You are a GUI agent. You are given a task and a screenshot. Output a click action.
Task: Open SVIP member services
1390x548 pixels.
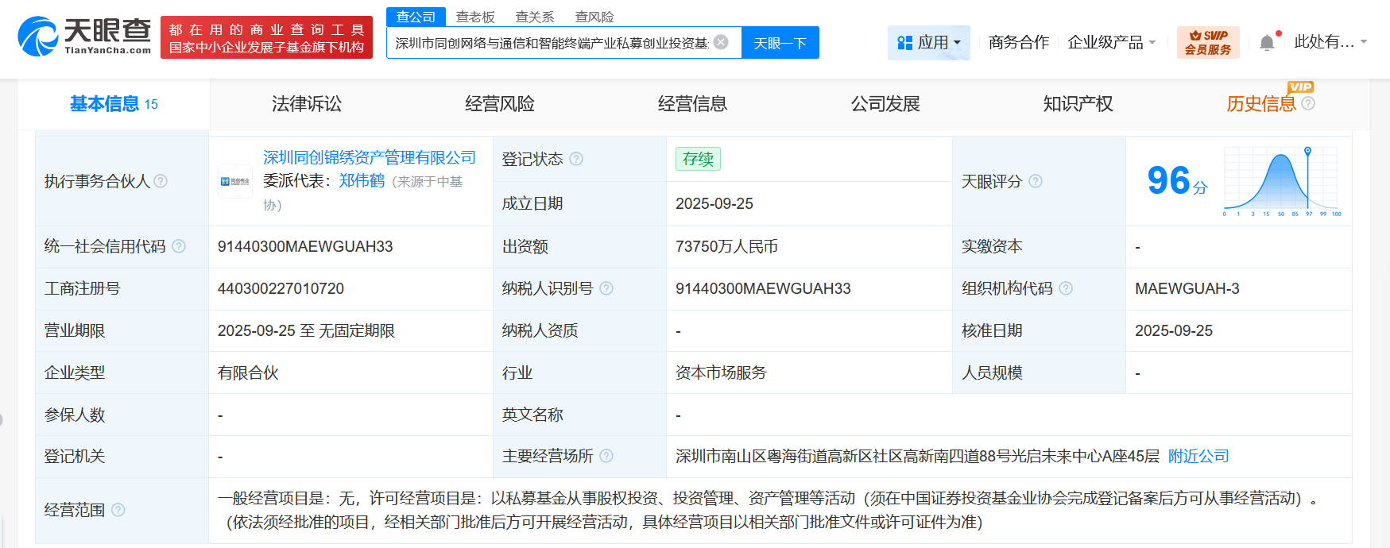(1207, 43)
